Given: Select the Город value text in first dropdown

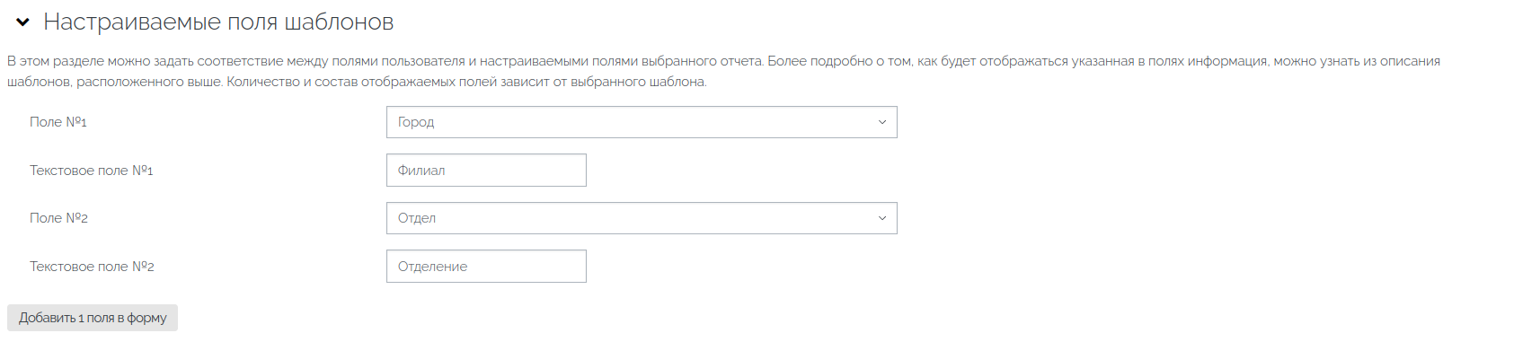Looking at the screenshot, I should coord(416,122).
